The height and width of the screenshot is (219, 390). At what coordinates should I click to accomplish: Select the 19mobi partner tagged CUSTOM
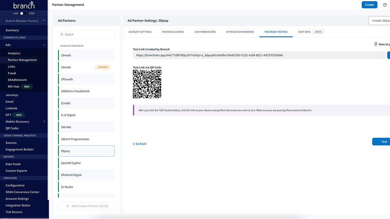(86, 67)
